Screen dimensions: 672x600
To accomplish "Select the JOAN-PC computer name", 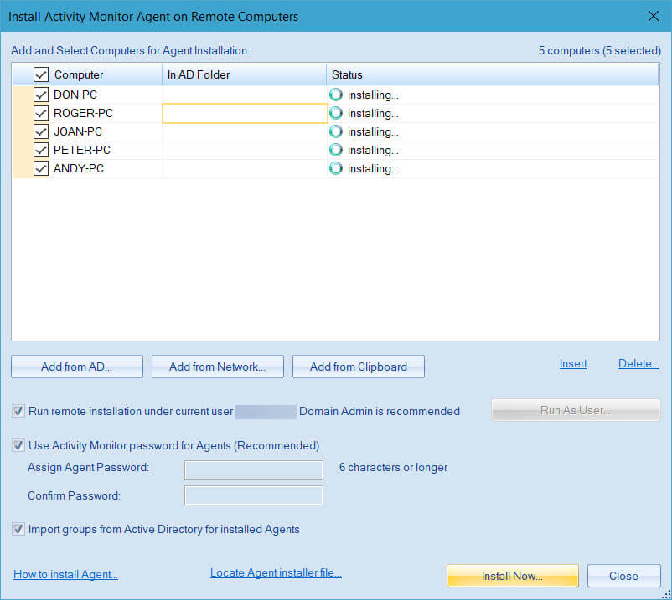I will 78,131.
